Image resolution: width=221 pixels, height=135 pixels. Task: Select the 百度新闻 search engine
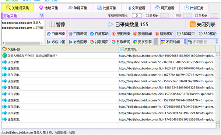tap(78, 34)
